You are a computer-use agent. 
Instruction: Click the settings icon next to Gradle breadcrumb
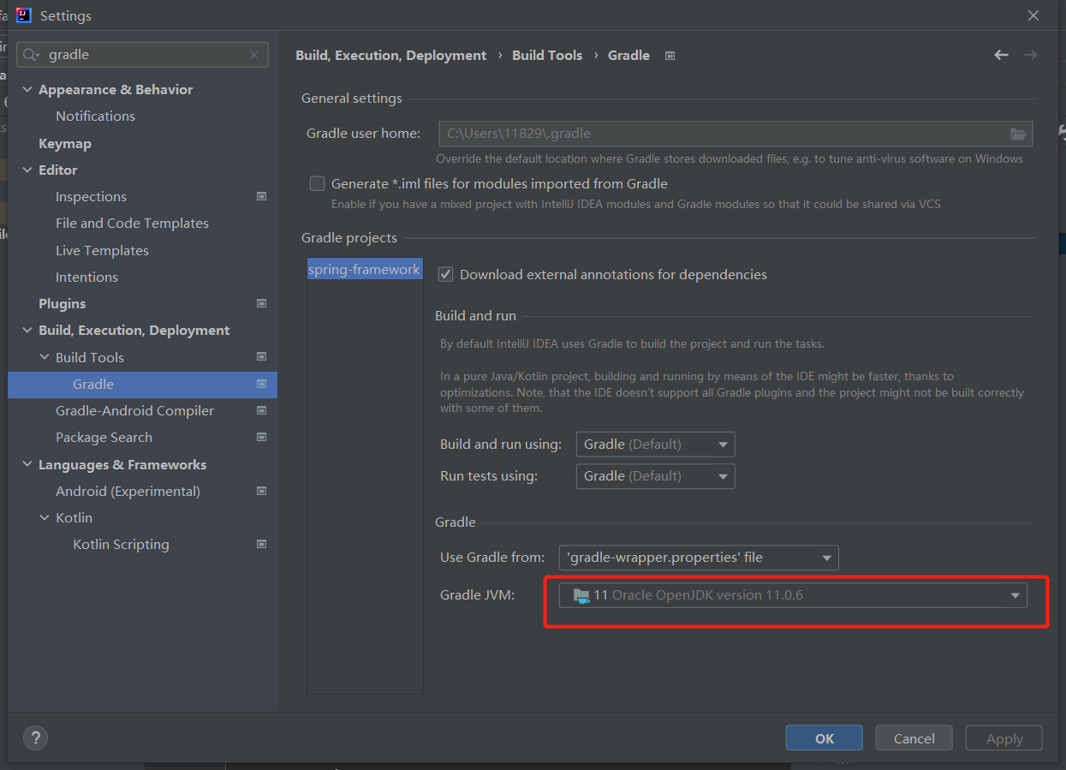point(670,56)
